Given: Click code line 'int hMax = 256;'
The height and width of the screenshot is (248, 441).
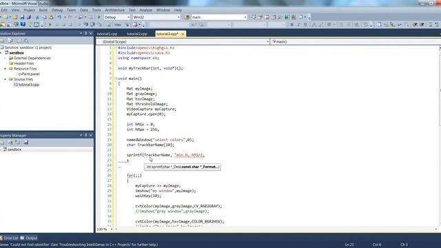Looking at the screenshot, I should 143,130.
